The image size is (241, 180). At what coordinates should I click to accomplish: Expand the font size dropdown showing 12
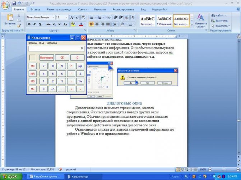click(67, 17)
